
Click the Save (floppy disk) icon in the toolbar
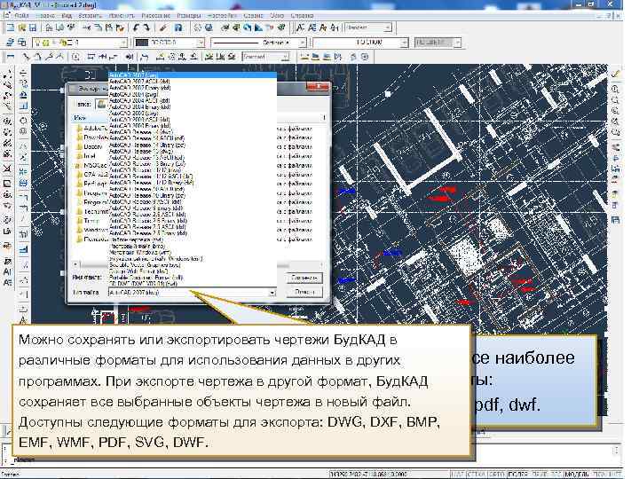tap(34, 28)
